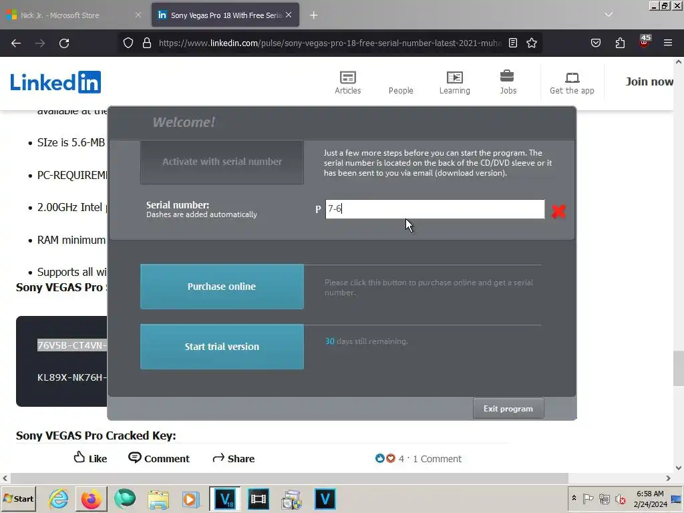Click the browser back arrow
The width and height of the screenshot is (684, 513).
(16, 43)
